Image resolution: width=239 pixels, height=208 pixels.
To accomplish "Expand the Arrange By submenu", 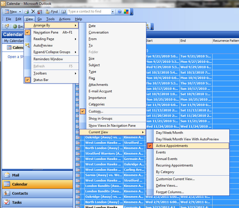I will (x=51, y=25).
